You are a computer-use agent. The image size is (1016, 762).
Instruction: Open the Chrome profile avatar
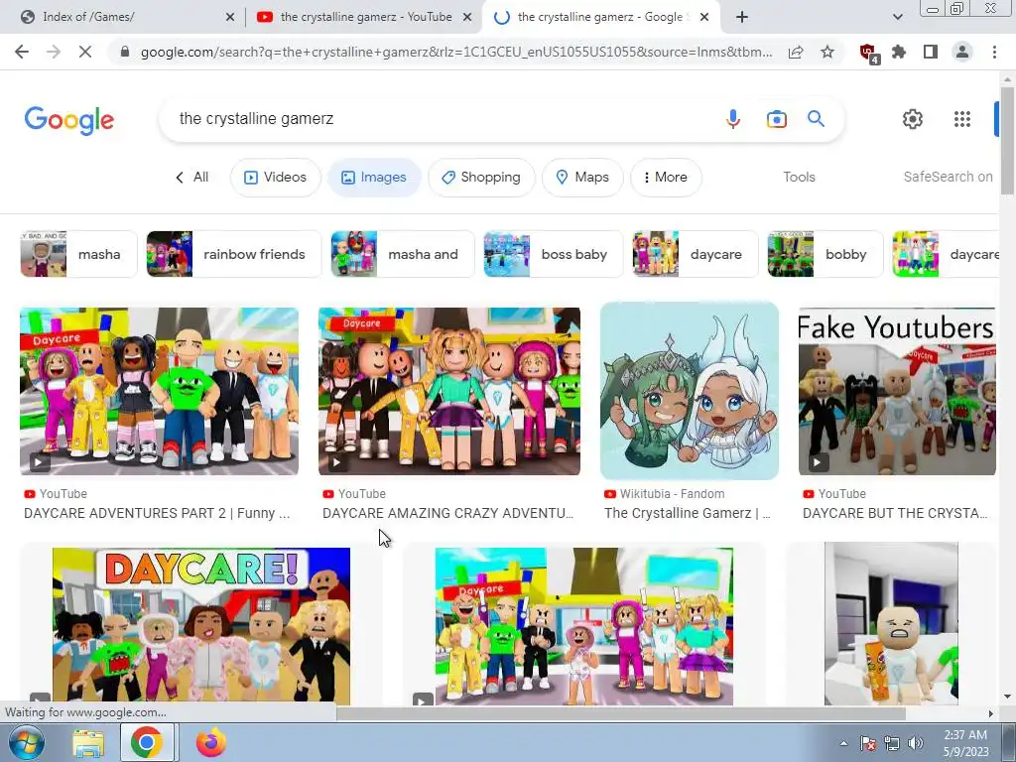tap(962, 52)
